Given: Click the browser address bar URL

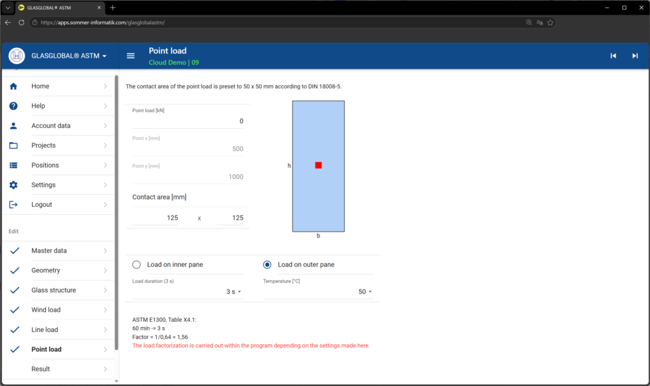Looking at the screenshot, I should (103, 22).
